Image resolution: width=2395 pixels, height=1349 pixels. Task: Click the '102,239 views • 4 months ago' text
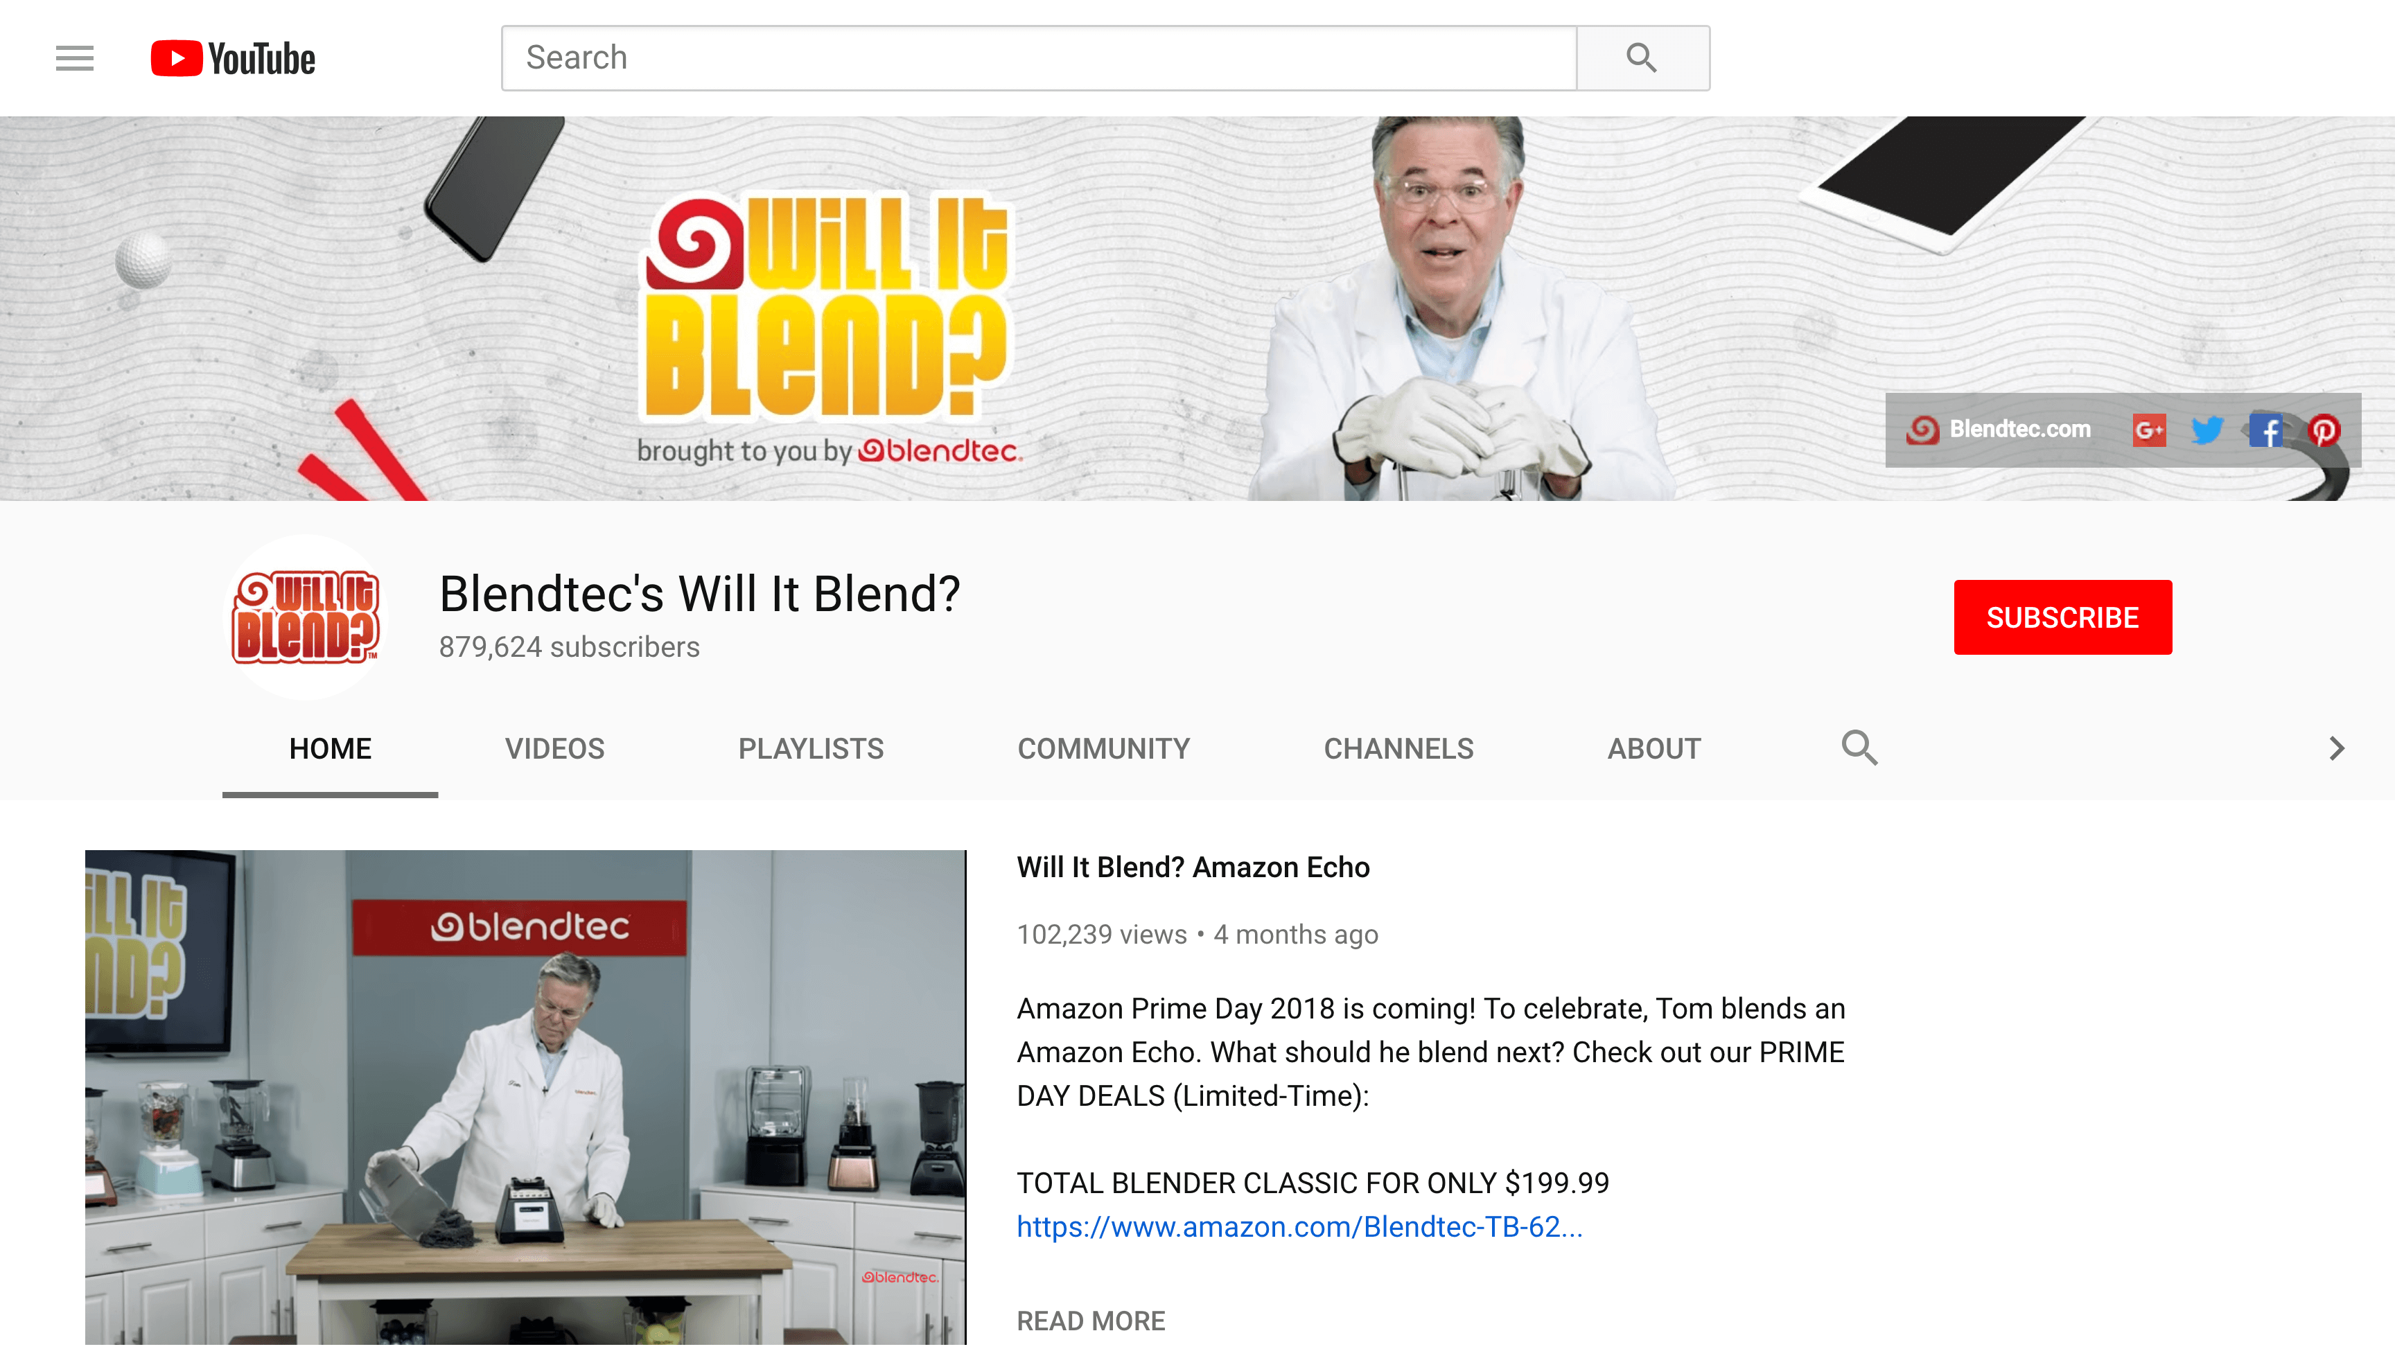1197,935
